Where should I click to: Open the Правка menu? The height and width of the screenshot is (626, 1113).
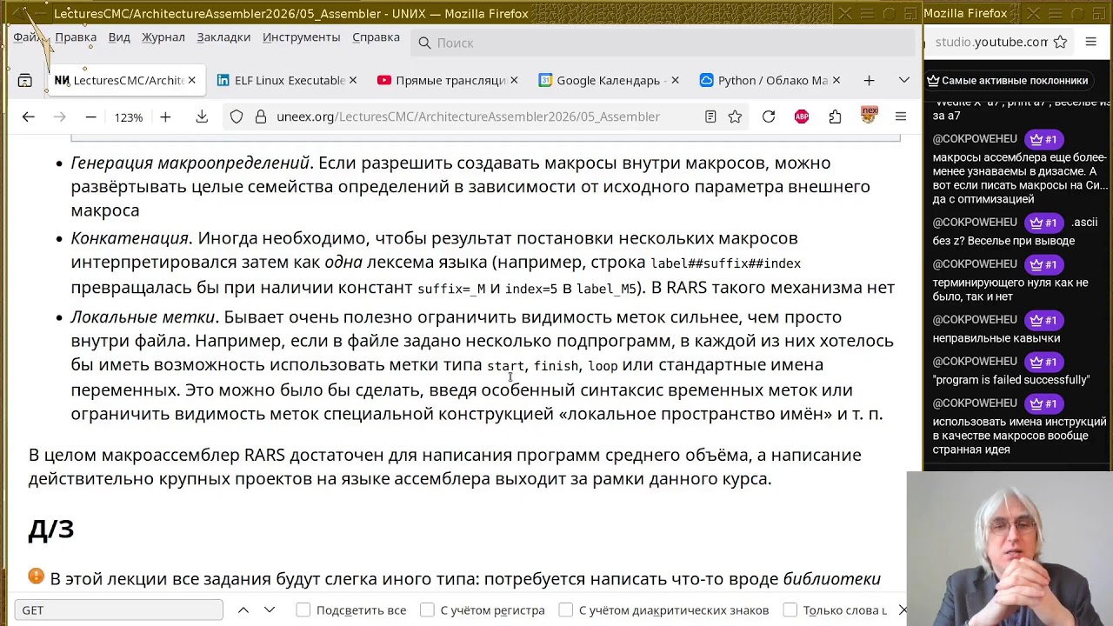(x=76, y=37)
